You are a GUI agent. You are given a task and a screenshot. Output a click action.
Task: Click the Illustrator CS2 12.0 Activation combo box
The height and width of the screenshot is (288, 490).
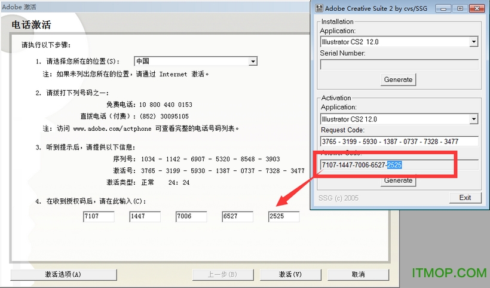click(x=399, y=119)
